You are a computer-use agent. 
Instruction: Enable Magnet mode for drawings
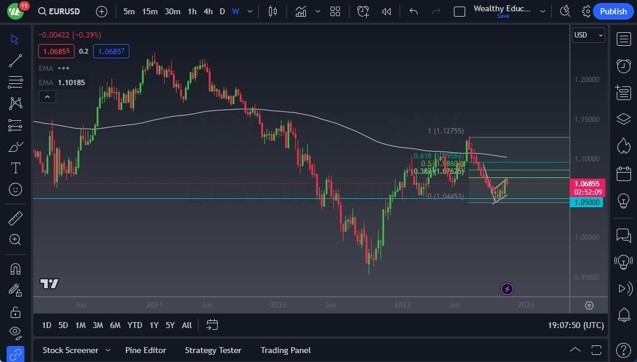pyautogui.click(x=15, y=269)
